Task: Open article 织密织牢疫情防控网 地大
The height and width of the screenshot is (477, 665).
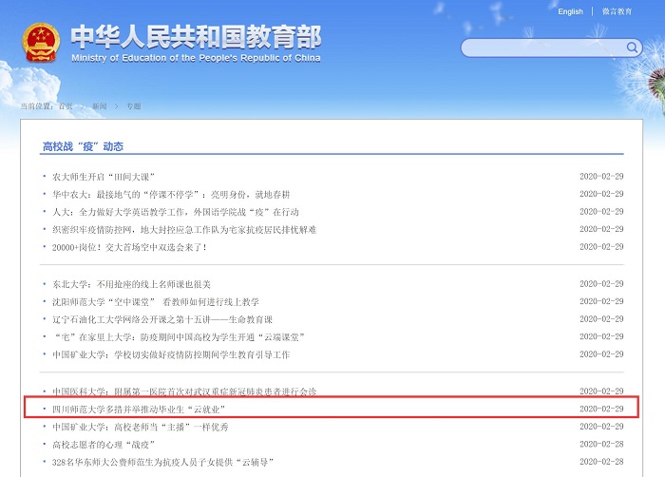Action: coord(184,230)
